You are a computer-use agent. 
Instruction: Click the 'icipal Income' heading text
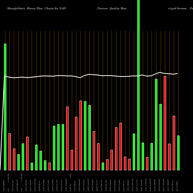[178, 8]
